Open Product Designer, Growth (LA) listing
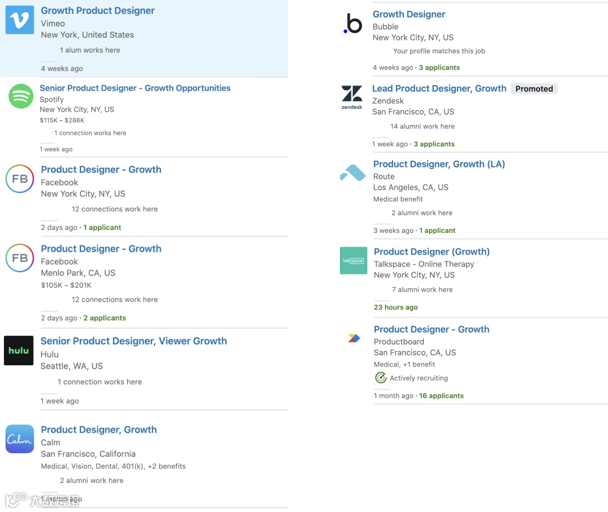Screen dimensions: 608x512 pos(439,164)
